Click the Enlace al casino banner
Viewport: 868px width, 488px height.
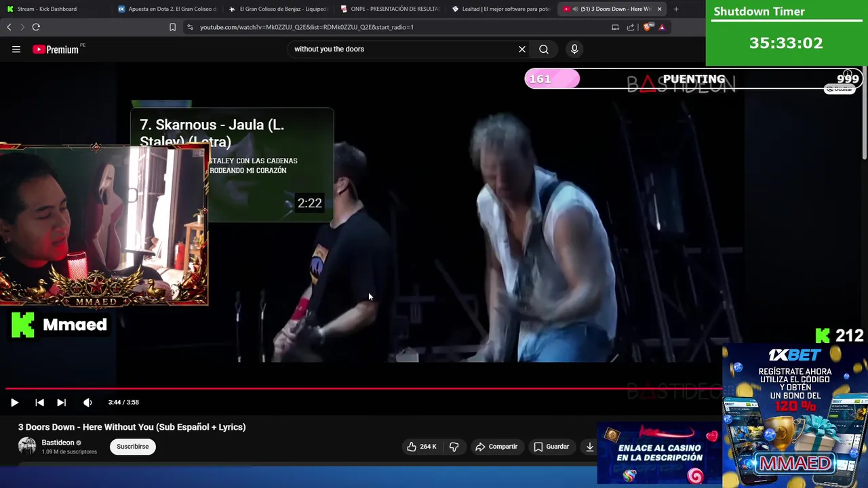[659, 453]
